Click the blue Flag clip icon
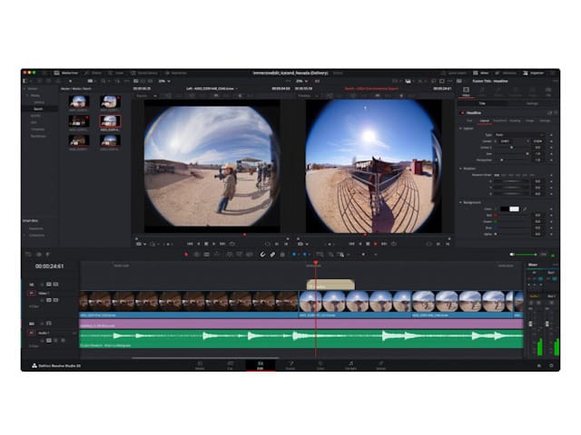Screen dimensions: 581x435 click(294, 255)
